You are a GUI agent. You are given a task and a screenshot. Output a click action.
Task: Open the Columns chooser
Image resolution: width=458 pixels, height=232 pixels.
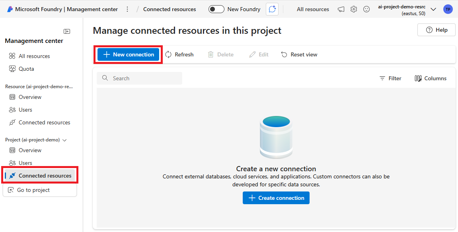pyautogui.click(x=431, y=78)
